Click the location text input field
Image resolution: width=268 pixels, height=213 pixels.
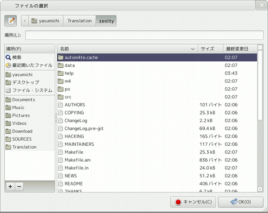pos(144,35)
